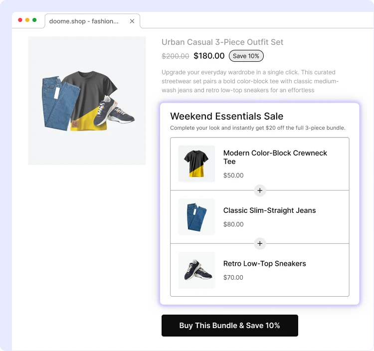This screenshot has height=351, width=374.
Task: Select the Classic Slim-Straight Jeans title
Action: pyautogui.click(x=269, y=210)
